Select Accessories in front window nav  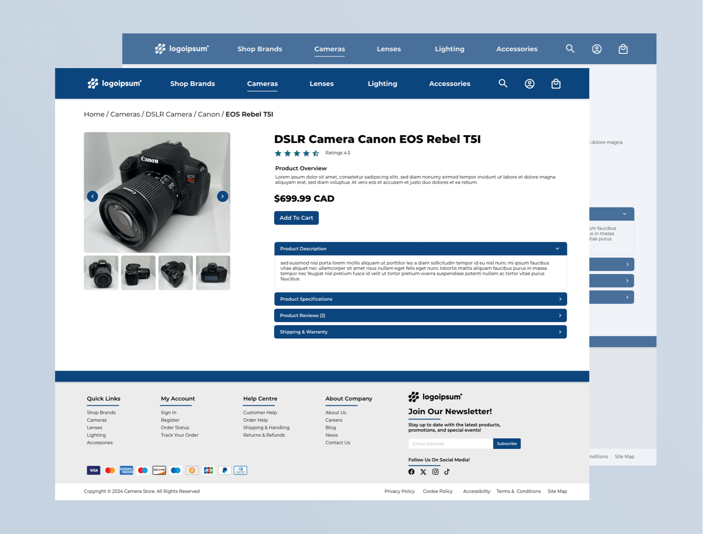pyautogui.click(x=449, y=84)
